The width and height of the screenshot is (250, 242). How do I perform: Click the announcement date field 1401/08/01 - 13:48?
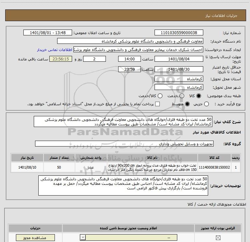(x=48, y=33)
